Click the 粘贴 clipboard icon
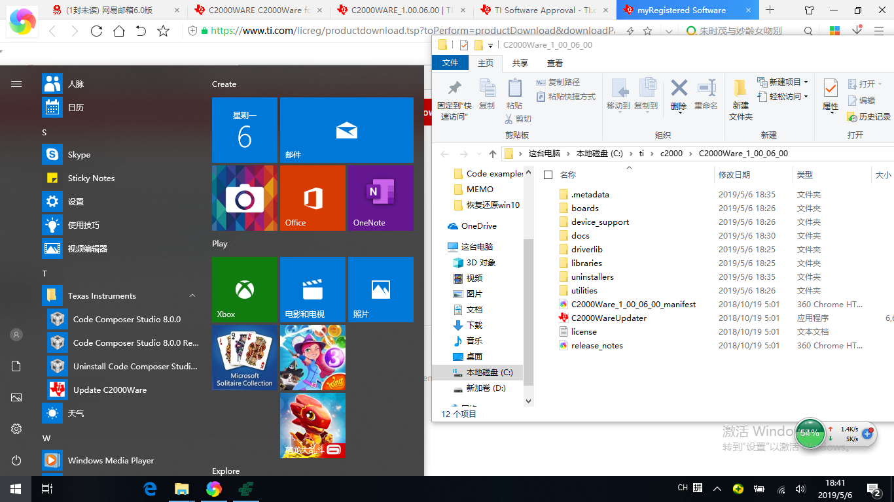 [514, 88]
